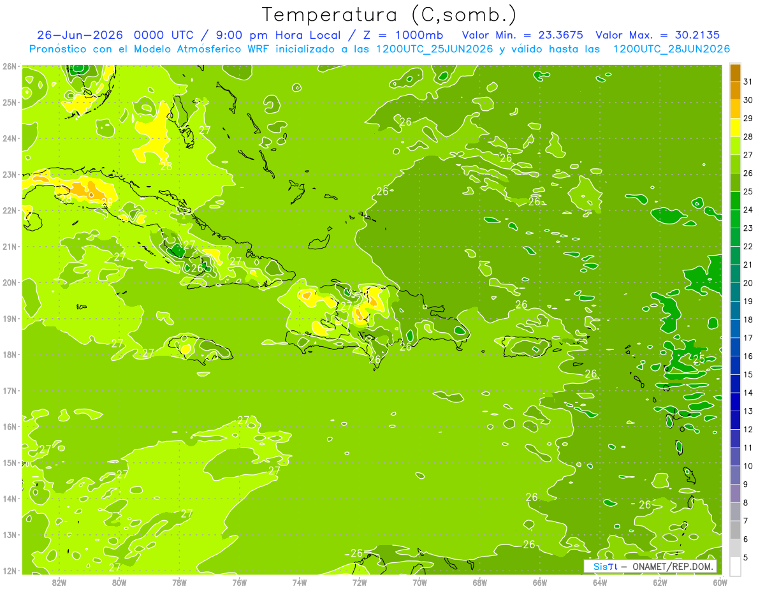Click the '78W' longitude axis label
765x591 pixels.
point(179,582)
